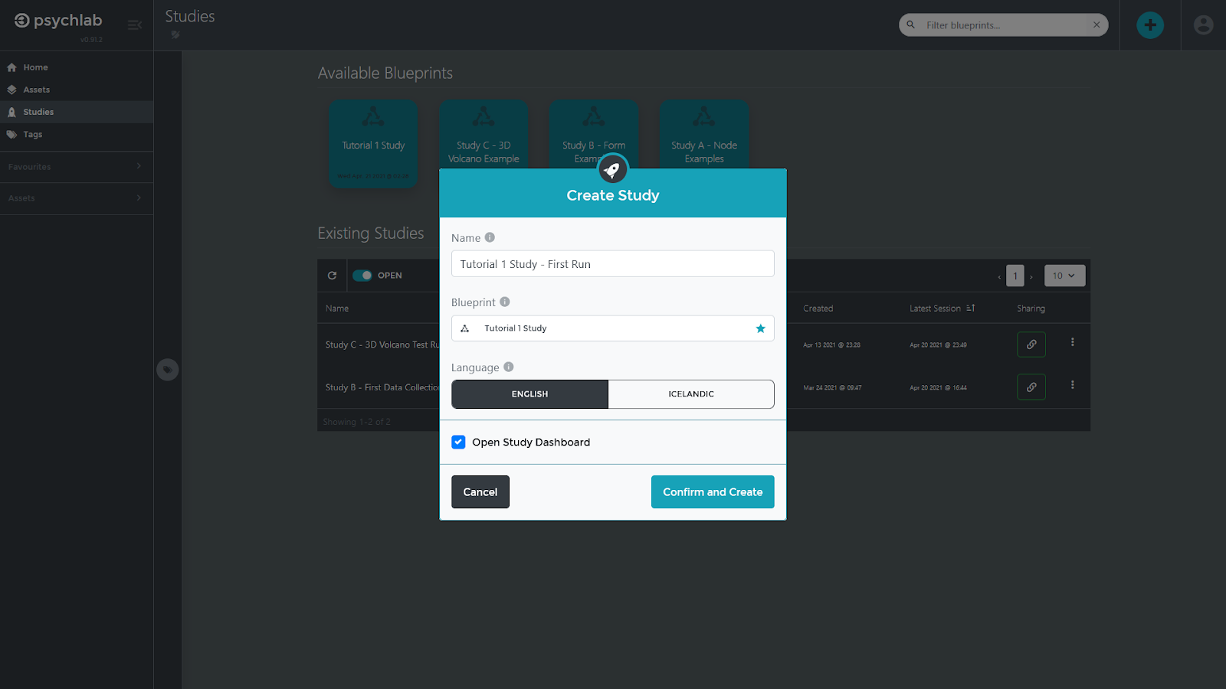Viewport: 1226px width, 689px height.
Task: Click the study Name input field
Action: (x=611, y=264)
